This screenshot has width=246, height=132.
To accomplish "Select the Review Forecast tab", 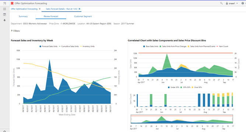I will pos(51,16).
